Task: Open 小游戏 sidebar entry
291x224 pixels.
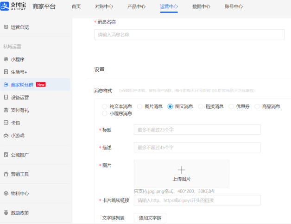Action: (x=18, y=136)
